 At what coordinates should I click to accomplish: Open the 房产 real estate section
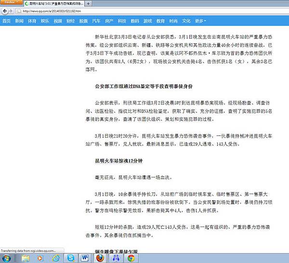pyautogui.click(x=109, y=21)
